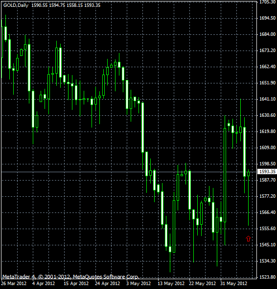Viewport: 277px width, 289px height.
Task: Click the 1662.40 price axis label
Action: tap(267, 67)
